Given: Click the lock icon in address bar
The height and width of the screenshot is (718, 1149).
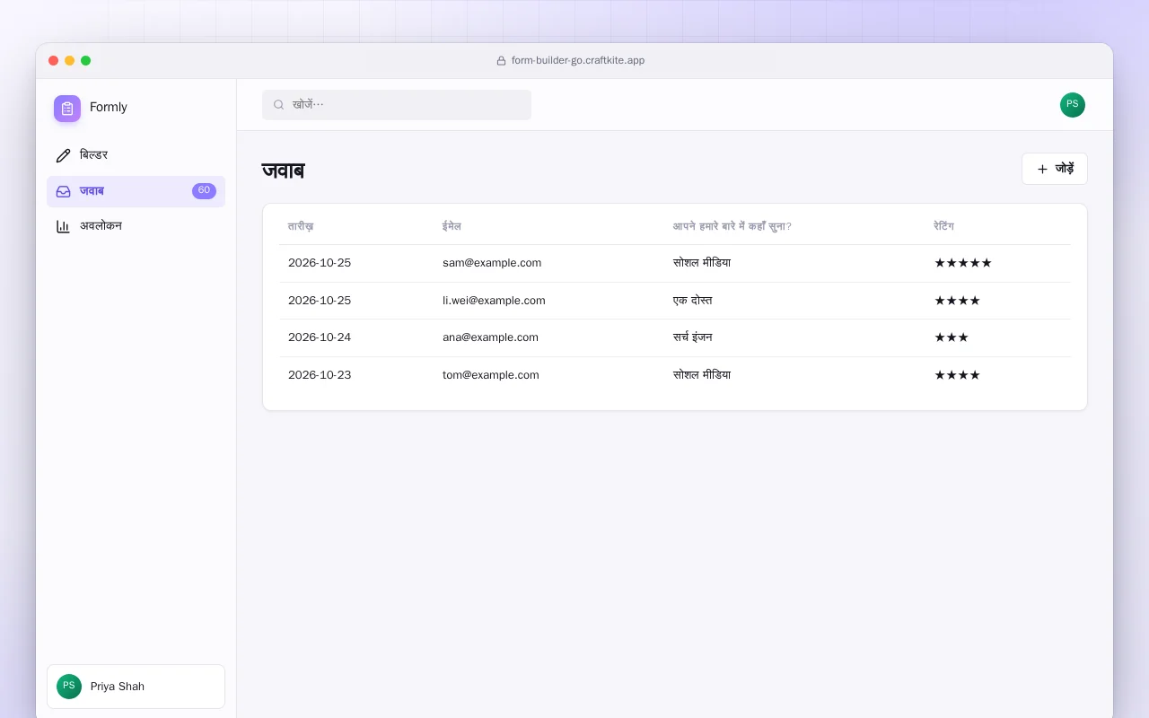Looking at the screenshot, I should [x=501, y=61].
